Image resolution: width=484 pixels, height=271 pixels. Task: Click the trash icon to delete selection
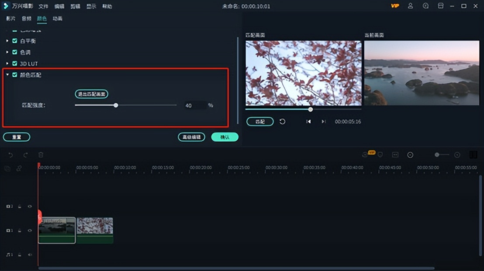click(x=40, y=155)
